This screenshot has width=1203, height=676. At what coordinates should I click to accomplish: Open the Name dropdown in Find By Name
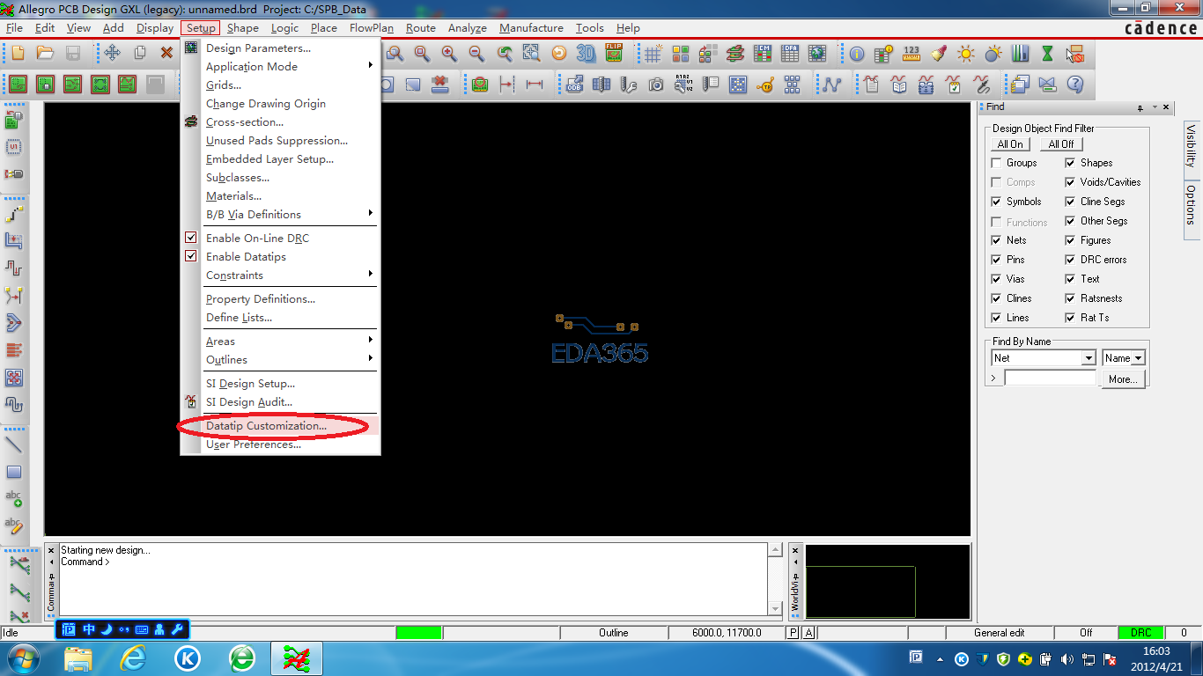pyautogui.click(x=1138, y=358)
